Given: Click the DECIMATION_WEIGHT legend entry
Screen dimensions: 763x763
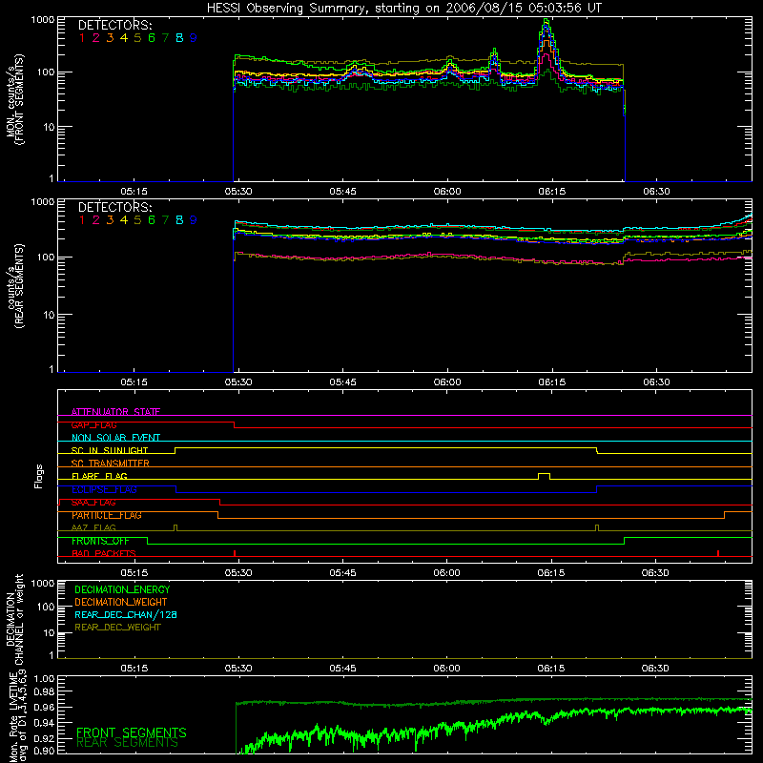Looking at the screenshot, I should coord(121,602).
